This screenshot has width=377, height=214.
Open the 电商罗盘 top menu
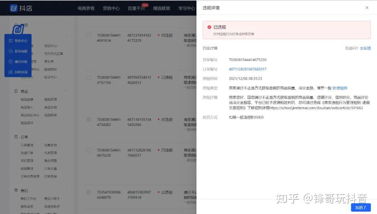(86, 8)
